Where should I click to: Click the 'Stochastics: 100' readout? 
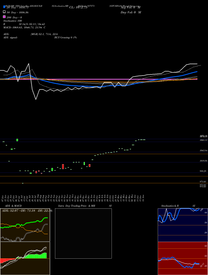click(12, 21)
